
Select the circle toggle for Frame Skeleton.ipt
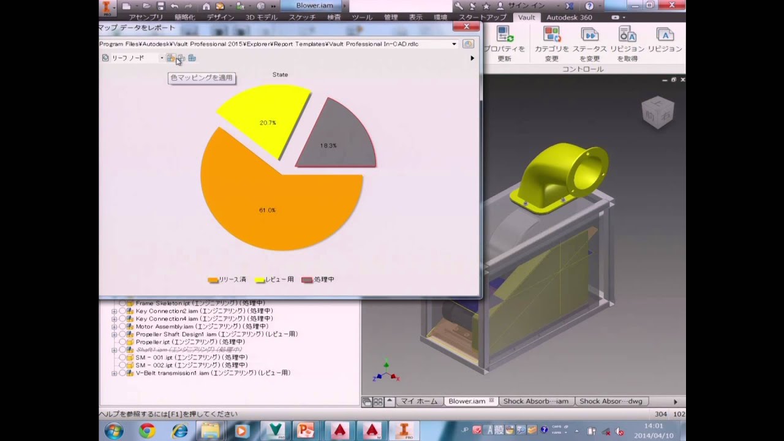[x=122, y=303]
